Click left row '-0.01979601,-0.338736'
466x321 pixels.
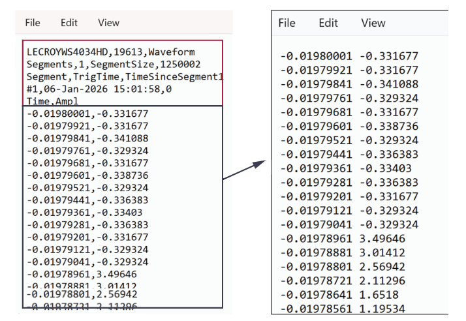[x=87, y=176]
